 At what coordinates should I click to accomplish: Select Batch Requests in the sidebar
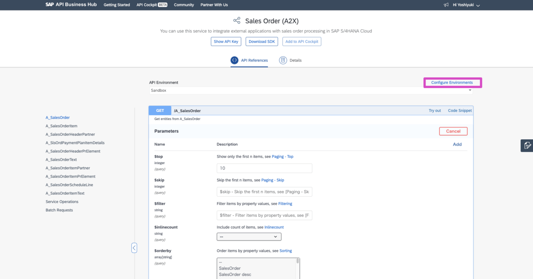(x=59, y=210)
